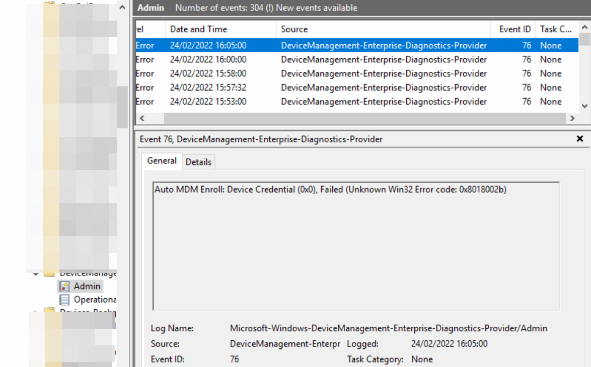Image resolution: width=591 pixels, height=367 pixels.
Task: Click the Admin log icon in tree
Action: [x=64, y=287]
